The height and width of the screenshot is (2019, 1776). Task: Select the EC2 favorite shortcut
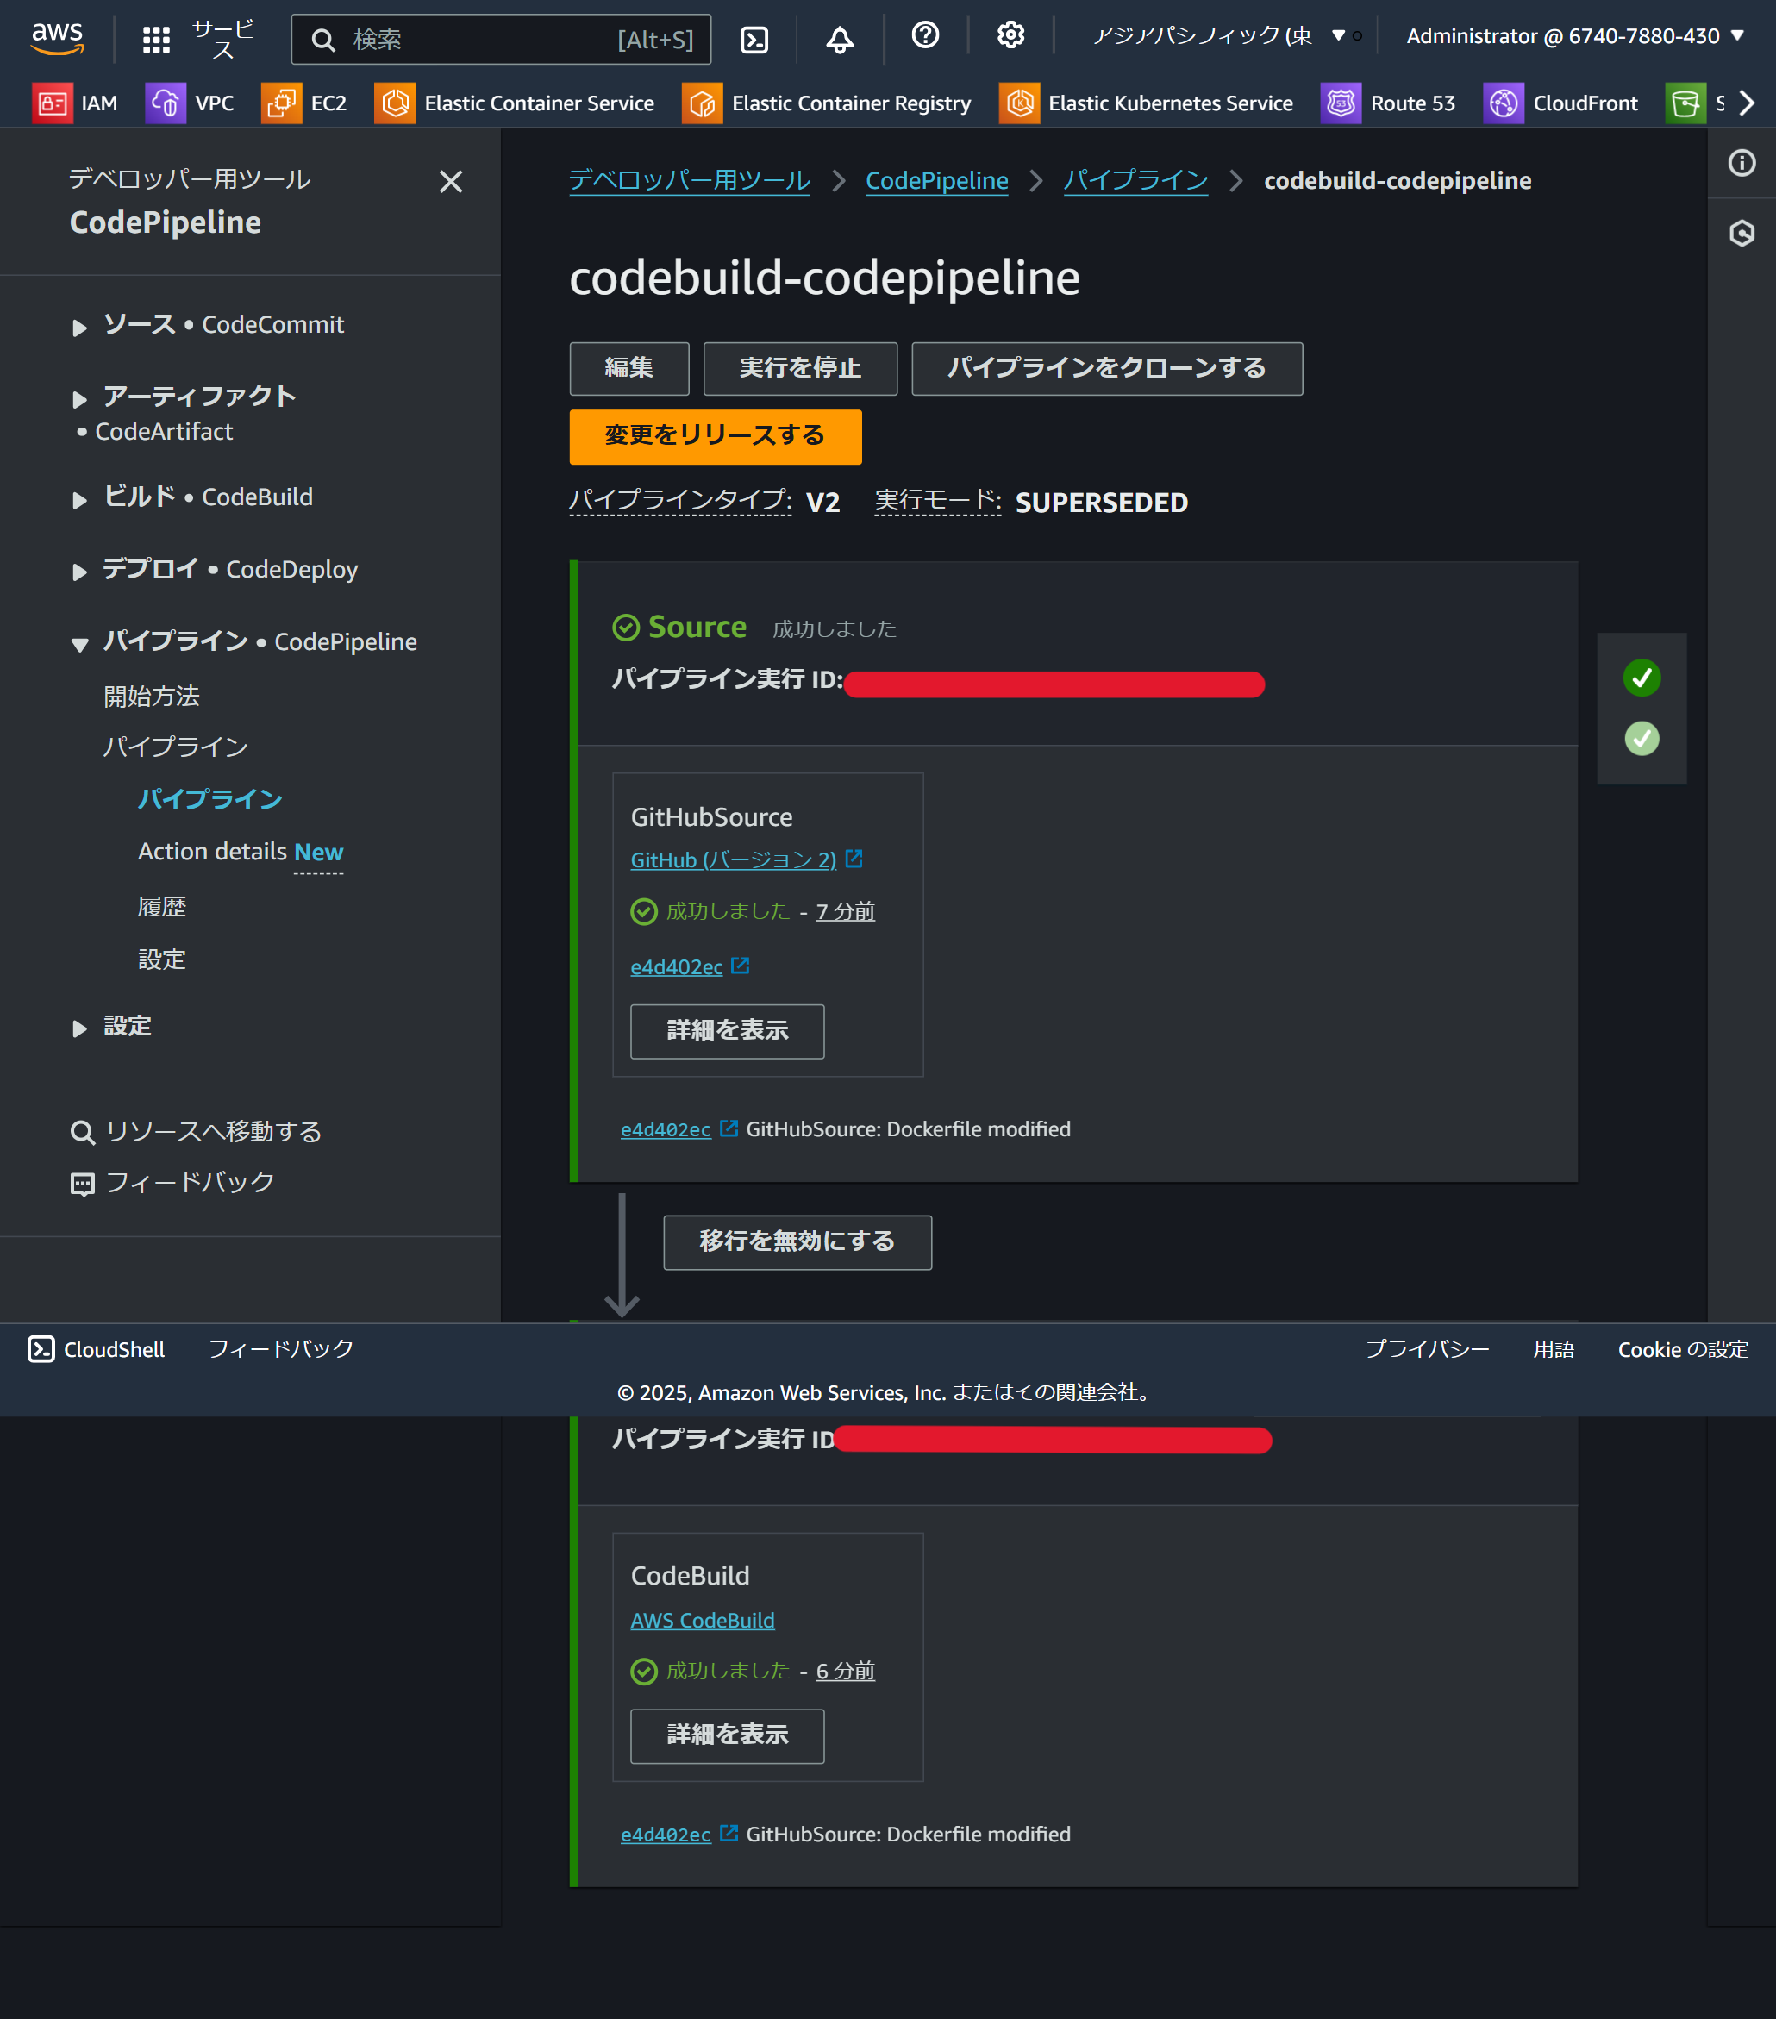click(x=306, y=103)
